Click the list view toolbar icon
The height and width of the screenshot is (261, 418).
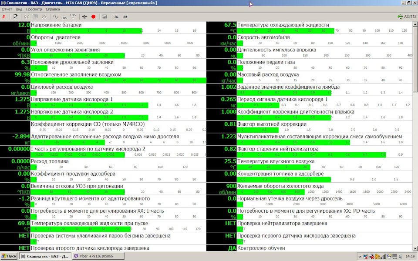point(35,17)
